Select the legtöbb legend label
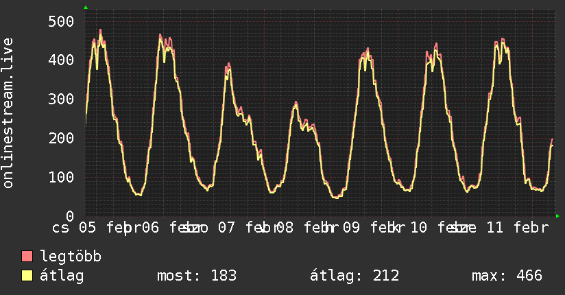The image size is (565, 295). [x=71, y=256]
